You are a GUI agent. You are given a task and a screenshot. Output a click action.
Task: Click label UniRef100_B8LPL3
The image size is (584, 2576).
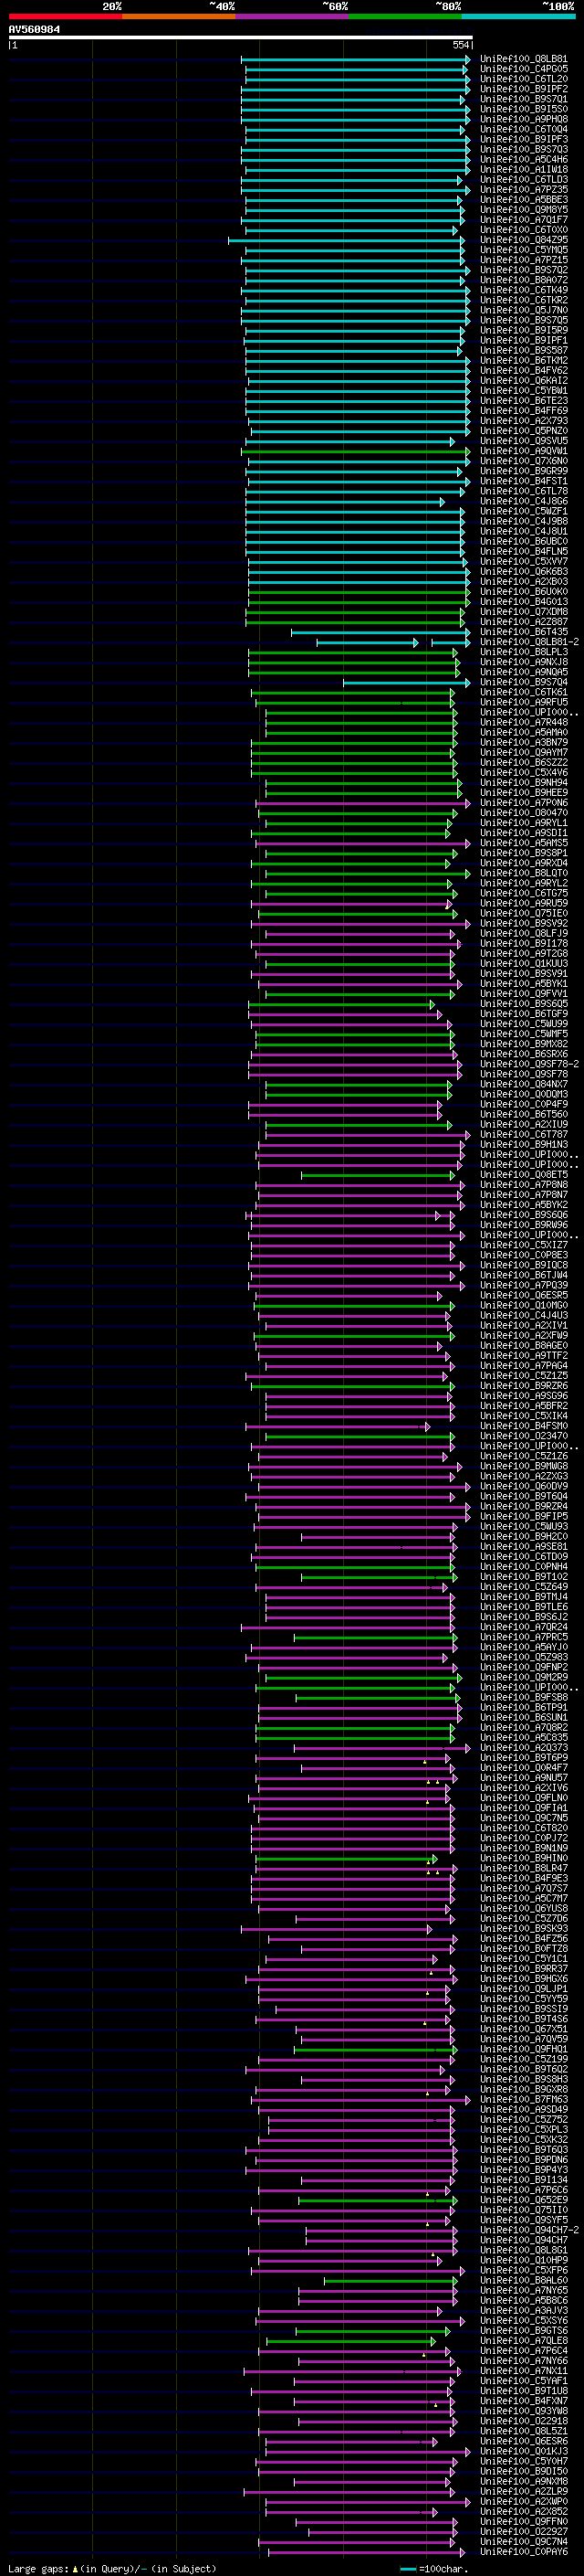(524, 652)
